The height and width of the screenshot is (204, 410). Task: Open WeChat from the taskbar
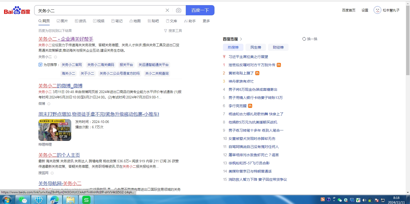coord(23,200)
